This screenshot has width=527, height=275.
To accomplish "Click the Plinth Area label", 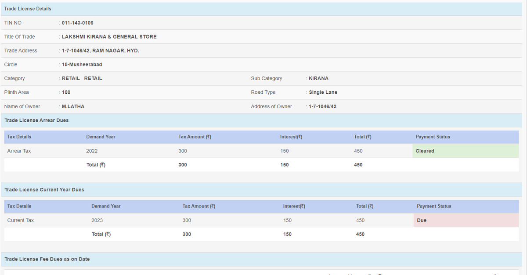I will (x=16, y=92).
